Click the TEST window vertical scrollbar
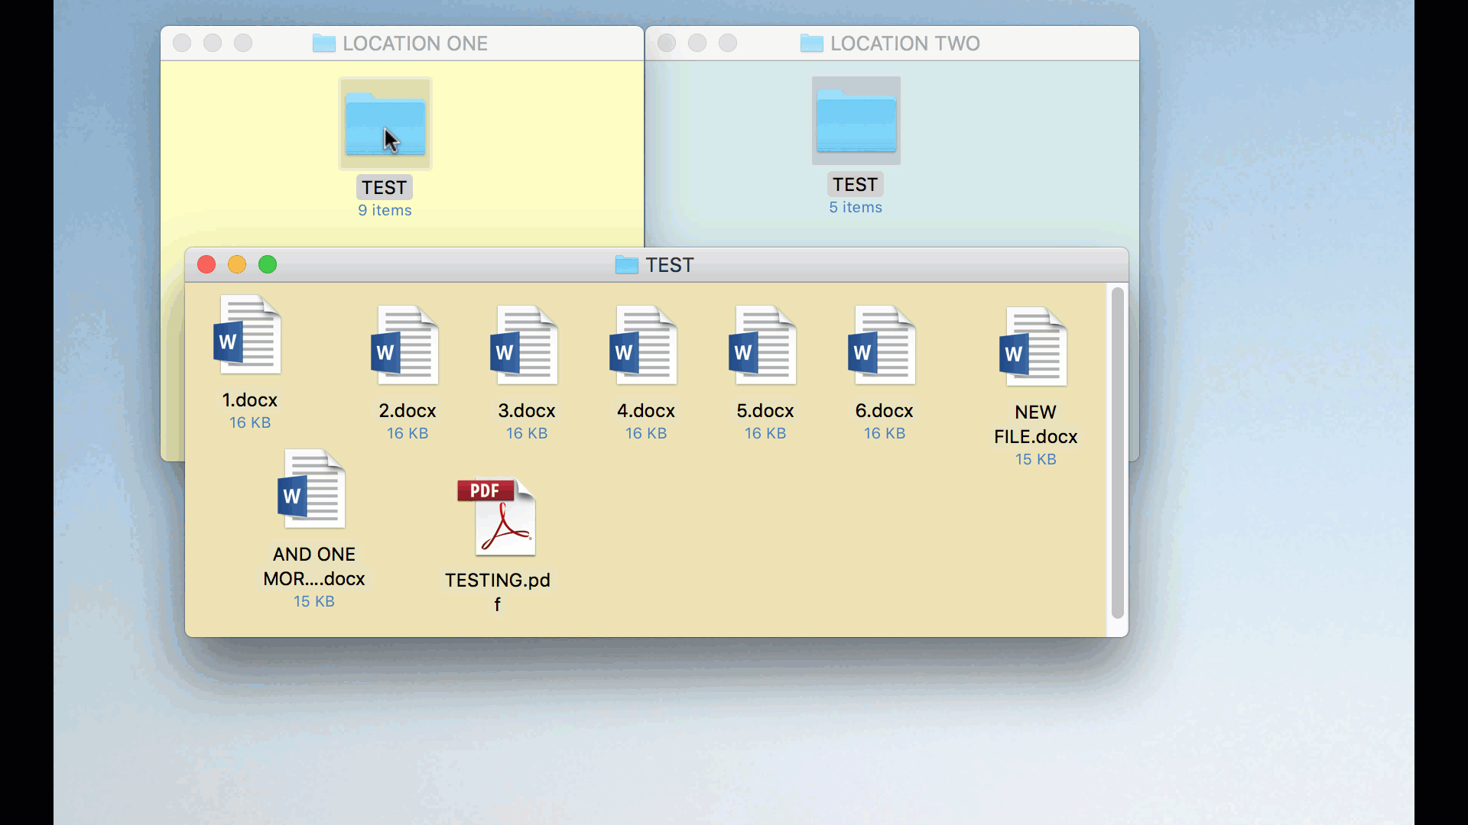The image size is (1468, 825). click(x=1117, y=452)
